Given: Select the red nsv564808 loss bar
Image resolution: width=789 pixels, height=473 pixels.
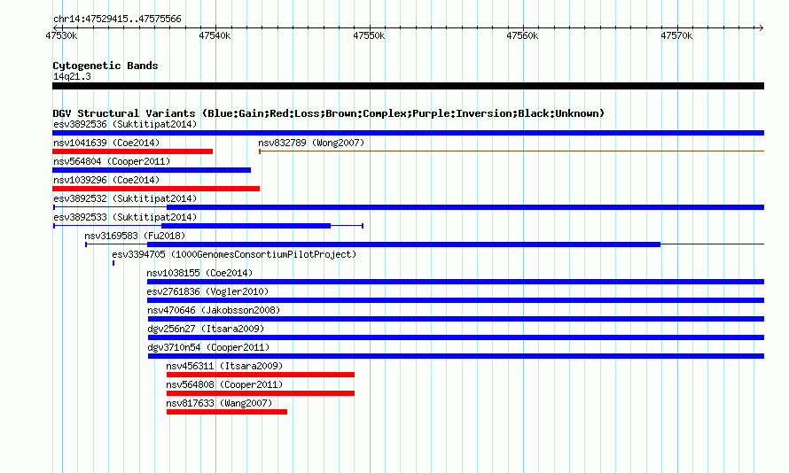Looking at the screenshot, I should (261, 393).
